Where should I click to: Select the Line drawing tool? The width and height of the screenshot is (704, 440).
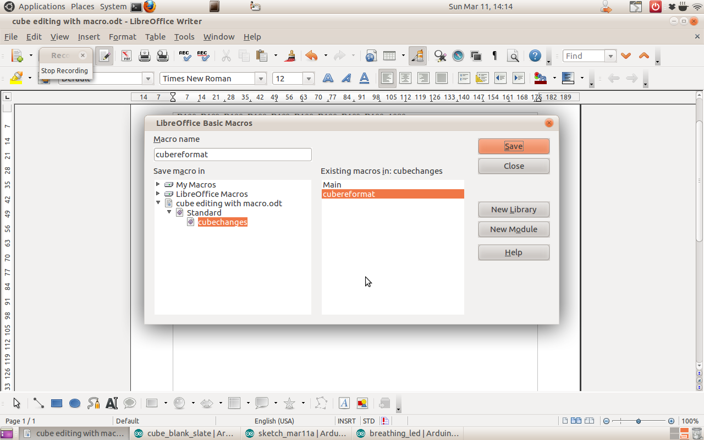tap(38, 403)
